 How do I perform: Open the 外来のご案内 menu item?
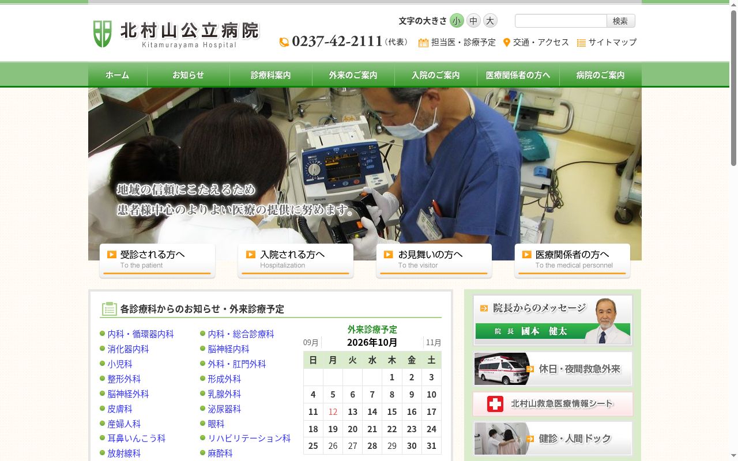[x=353, y=75]
